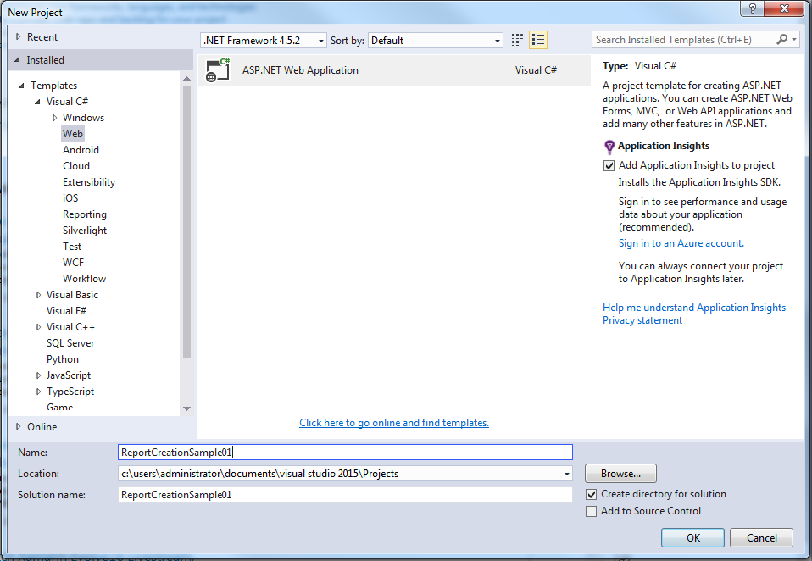Select the Cloud template category
This screenshot has height=561, width=812.
click(x=76, y=165)
